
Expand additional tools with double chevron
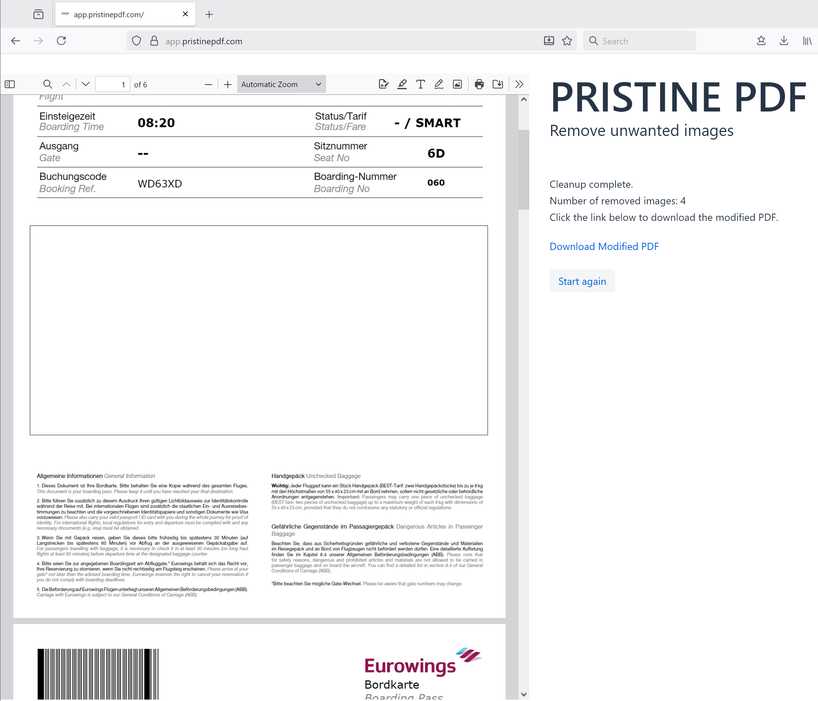pos(519,84)
